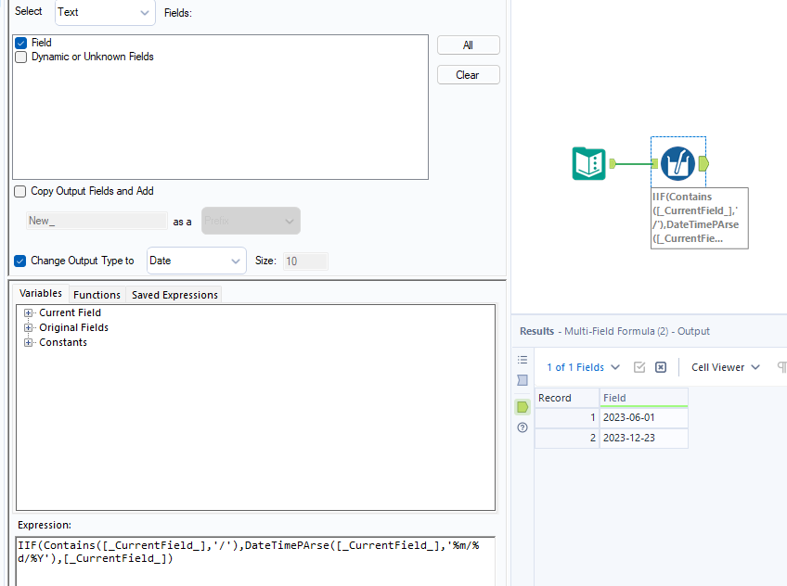Open the Cell Viewer dropdown
Viewport: 787px width, 586px height.
tap(725, 367)
